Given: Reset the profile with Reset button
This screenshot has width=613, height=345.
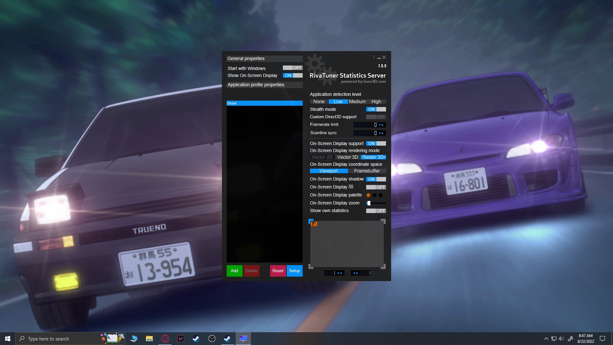Looking at the screenshot, I should pyautogui.click(x=278, y=271).
